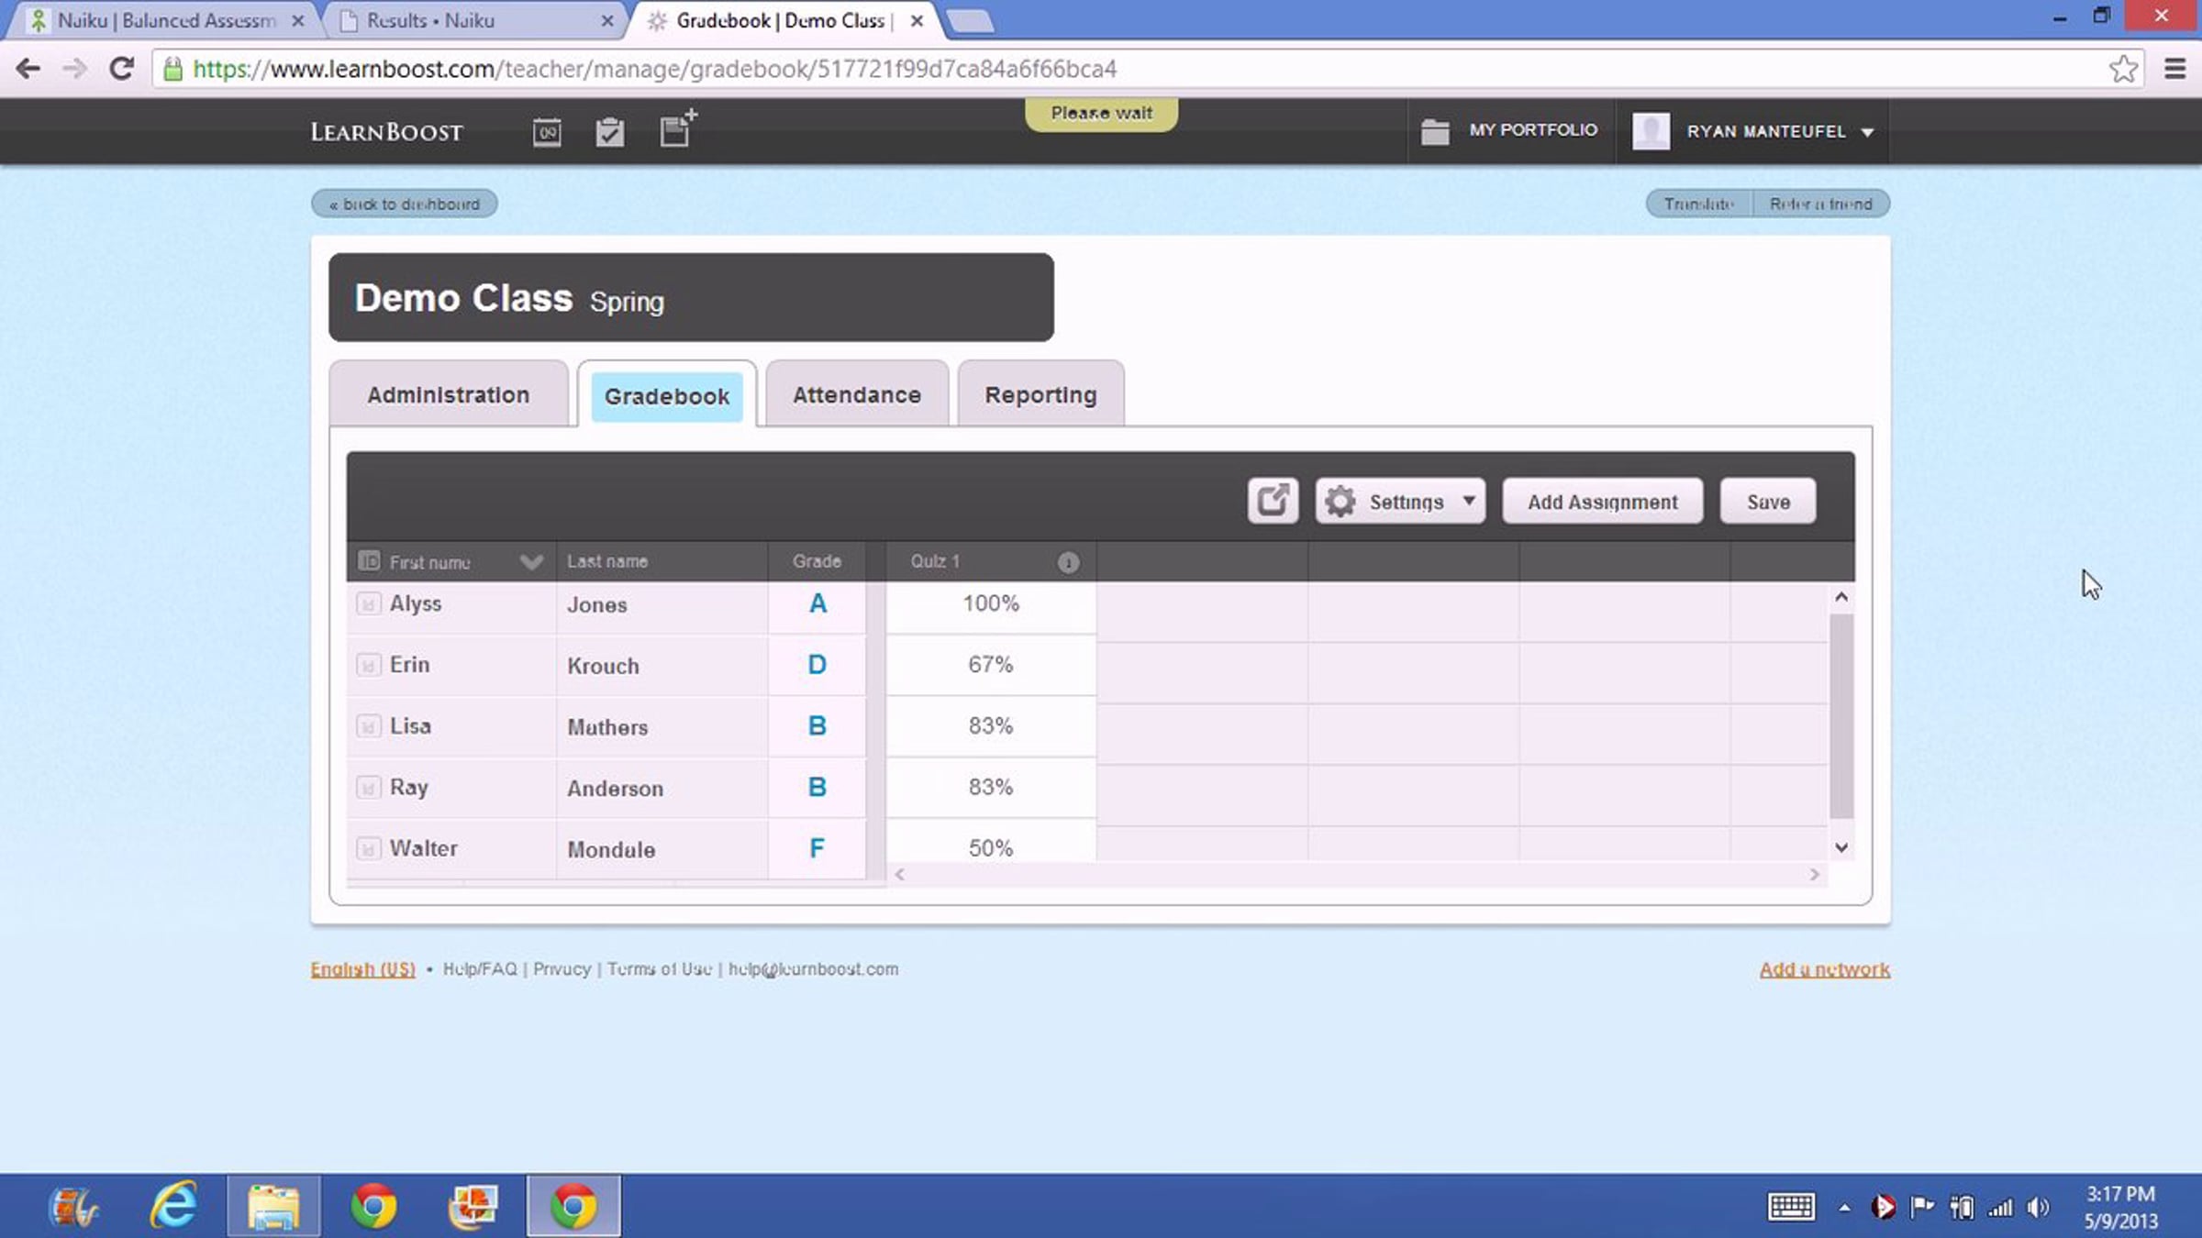Toggle the small box beside Walter

click(x=368, y=848)
